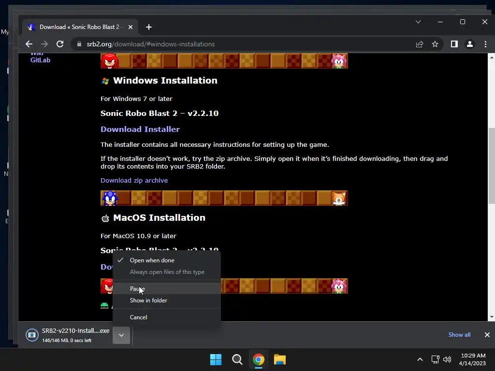Click the page vertical scrollbar thumb

[491, 166]
